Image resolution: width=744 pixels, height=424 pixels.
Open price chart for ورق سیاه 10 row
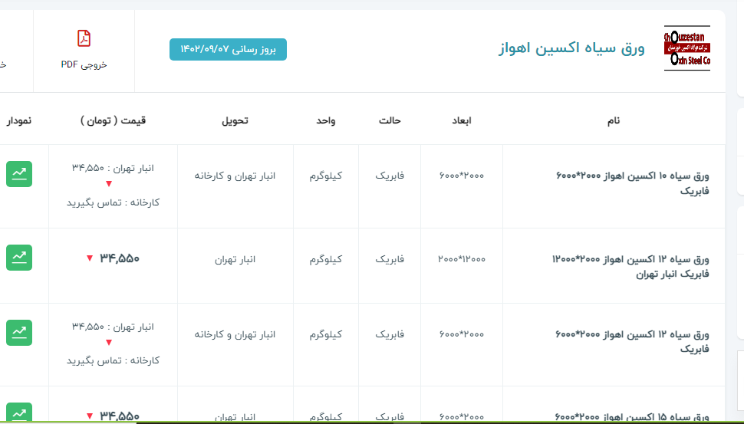[19, 174]
